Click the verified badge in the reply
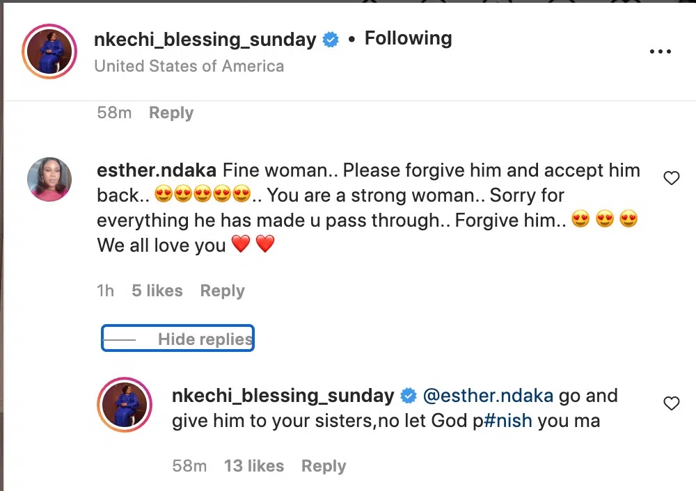 pyautogui.click(x=409, y=396)
